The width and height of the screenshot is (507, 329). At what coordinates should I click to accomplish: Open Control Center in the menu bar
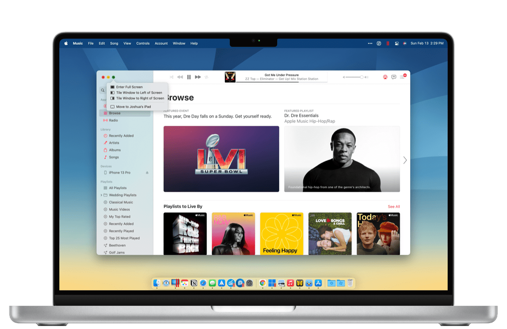[397, 43]
